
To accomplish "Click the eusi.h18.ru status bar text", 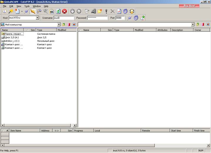I will [x=129, y=151].
